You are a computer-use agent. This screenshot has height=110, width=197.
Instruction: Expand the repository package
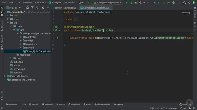(20, 44)
